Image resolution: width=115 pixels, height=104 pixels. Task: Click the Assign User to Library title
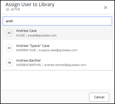tap(30, 5)
